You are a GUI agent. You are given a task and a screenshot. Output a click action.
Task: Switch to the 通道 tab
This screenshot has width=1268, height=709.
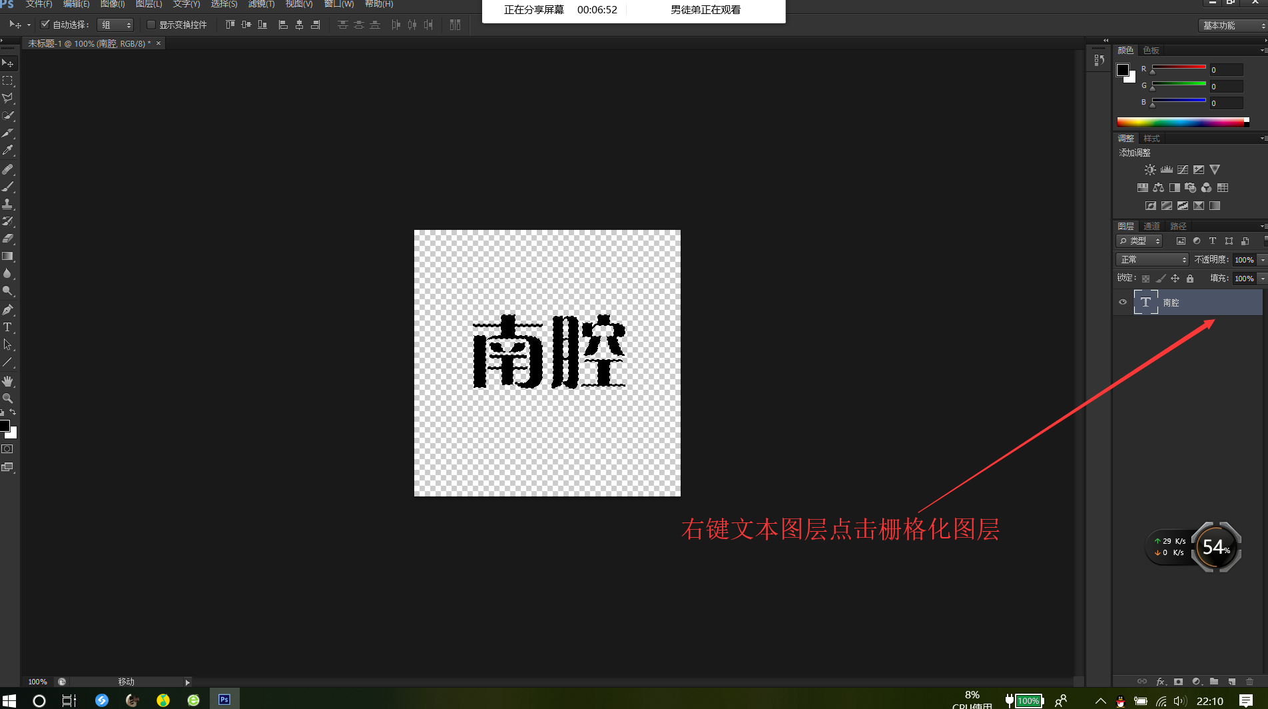point(1151,226)
